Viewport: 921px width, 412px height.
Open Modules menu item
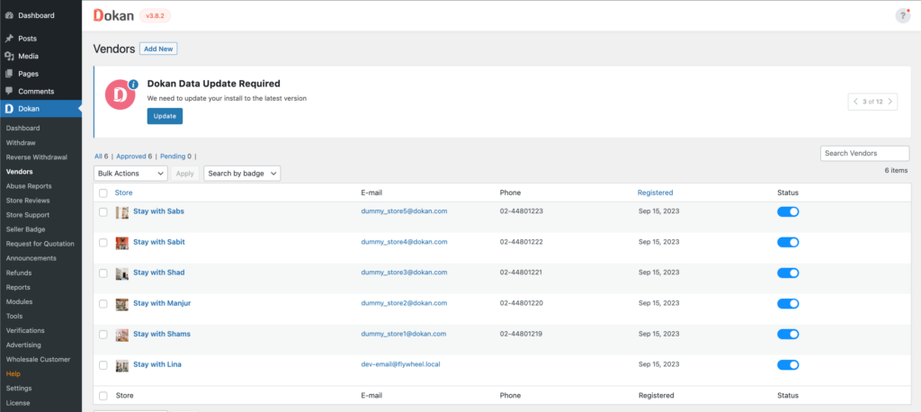(x=20, y=301)
